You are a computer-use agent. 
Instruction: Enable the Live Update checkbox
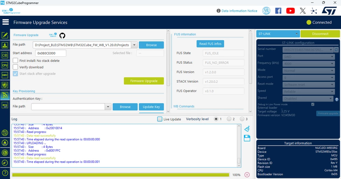click(160, 119)
